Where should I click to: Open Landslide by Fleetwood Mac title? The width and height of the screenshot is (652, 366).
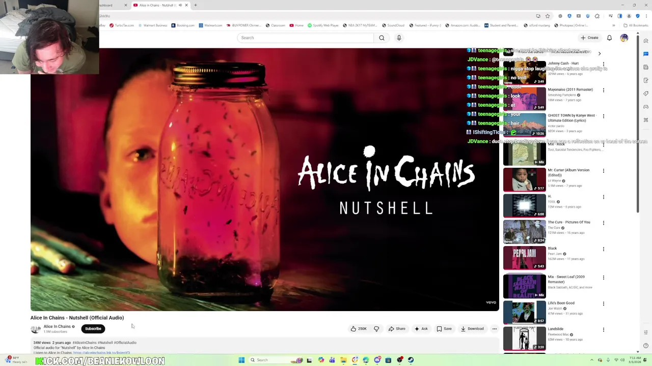(x=555, y=329)
